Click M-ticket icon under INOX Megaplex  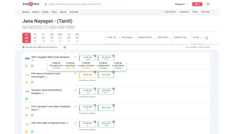(32, 66)
